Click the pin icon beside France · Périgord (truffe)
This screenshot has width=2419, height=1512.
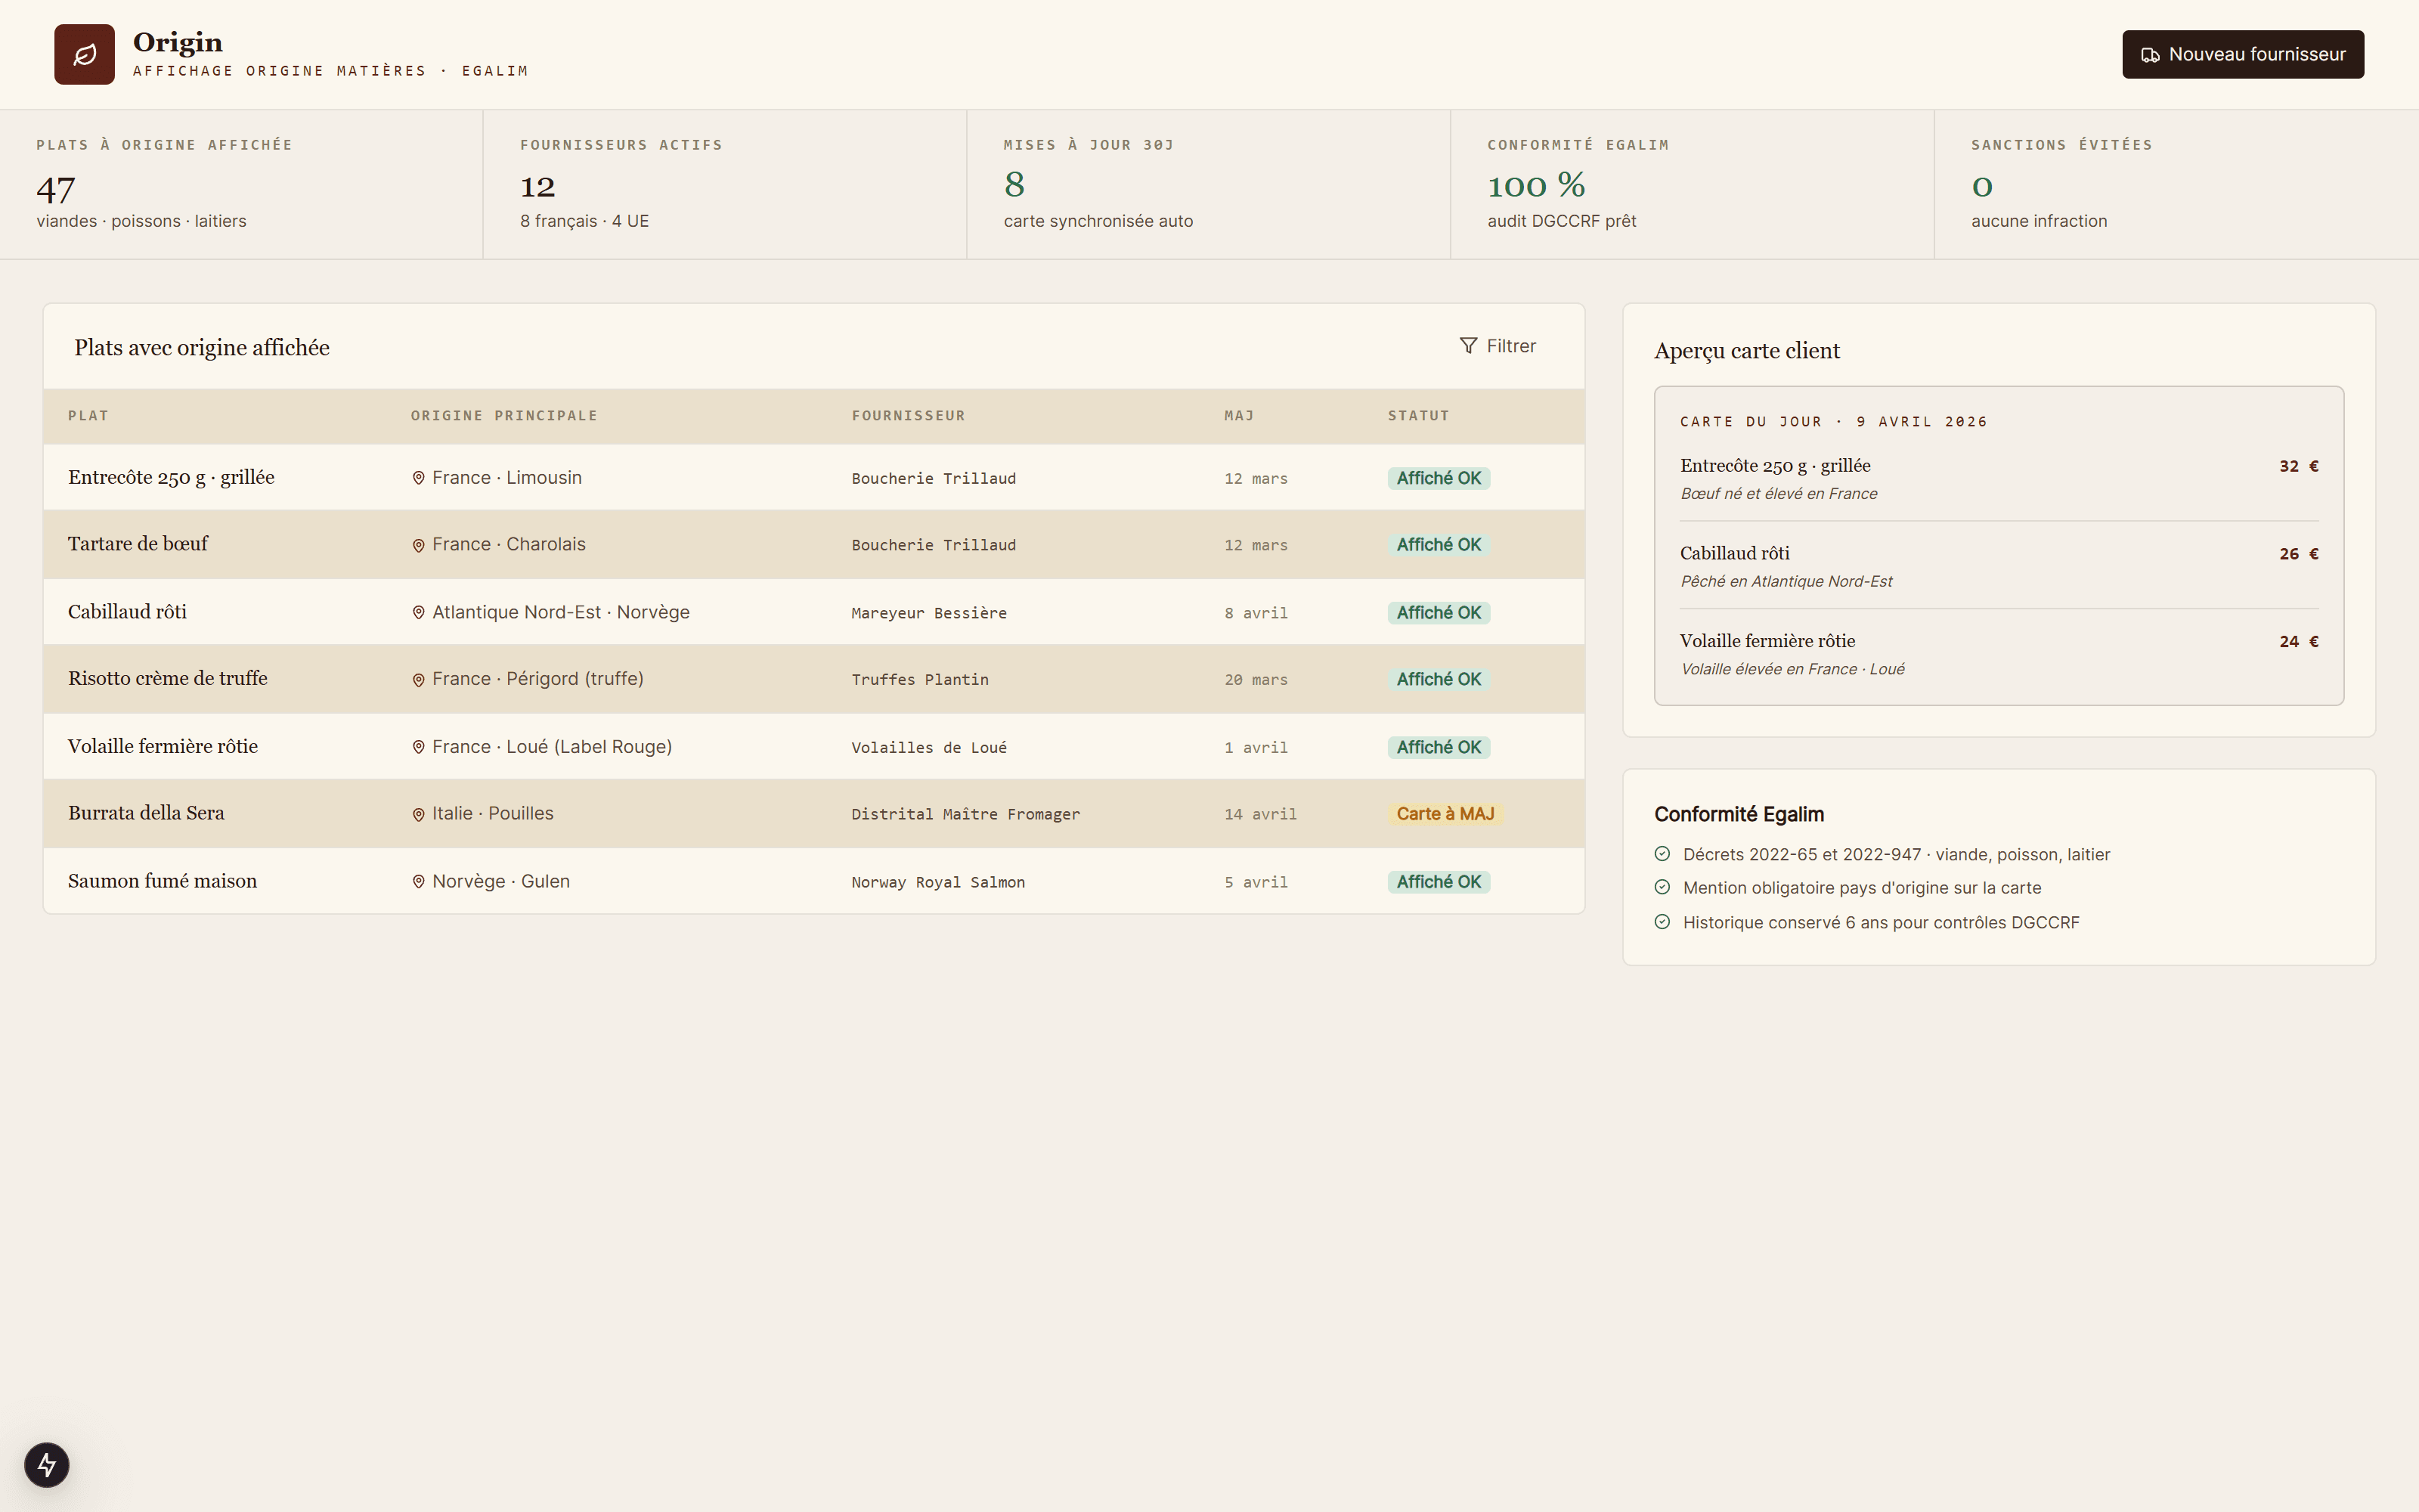[x=419, y=680]
